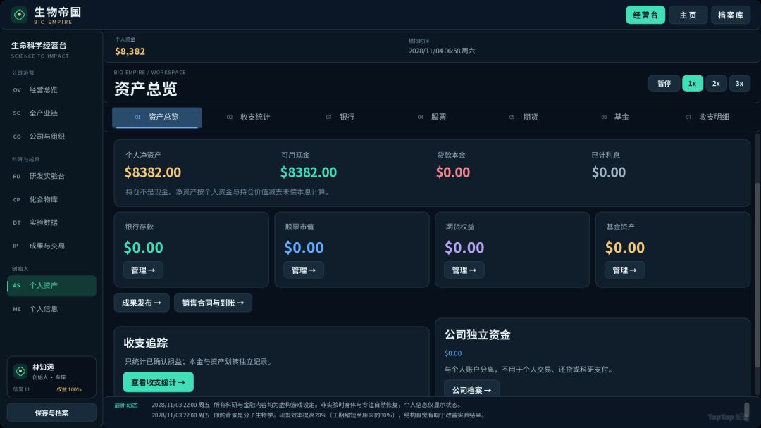Screen dimensions: 761x428
Task: Open 销售合同与到账 shortcut button
Action: coord(213,303)
